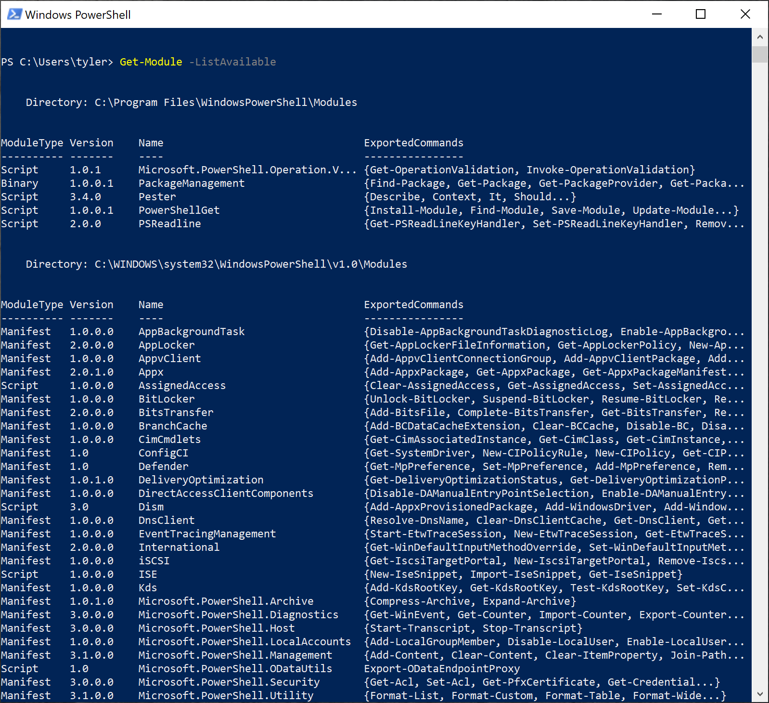Click the Program Files\WindowsPowerShell\Modules directory path
This screenshot has width=769, height=703.
click(226, 102)
